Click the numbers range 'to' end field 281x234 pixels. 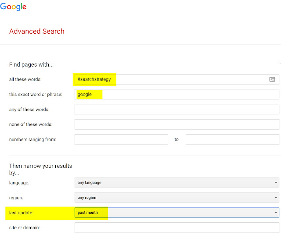(232, 139)
